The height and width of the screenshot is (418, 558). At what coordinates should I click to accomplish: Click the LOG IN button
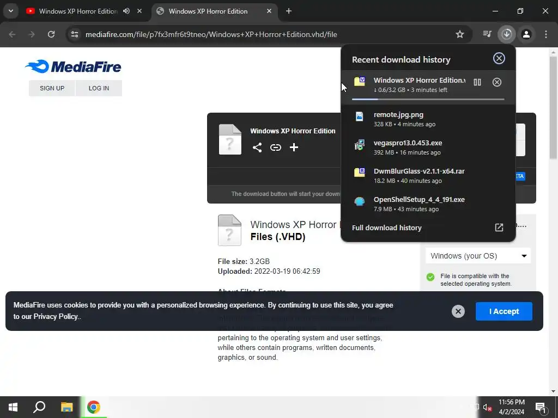tap(99, 88)
